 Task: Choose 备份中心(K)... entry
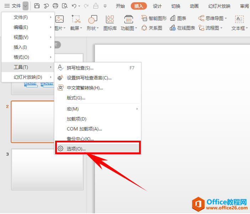[x=98, y=138]
